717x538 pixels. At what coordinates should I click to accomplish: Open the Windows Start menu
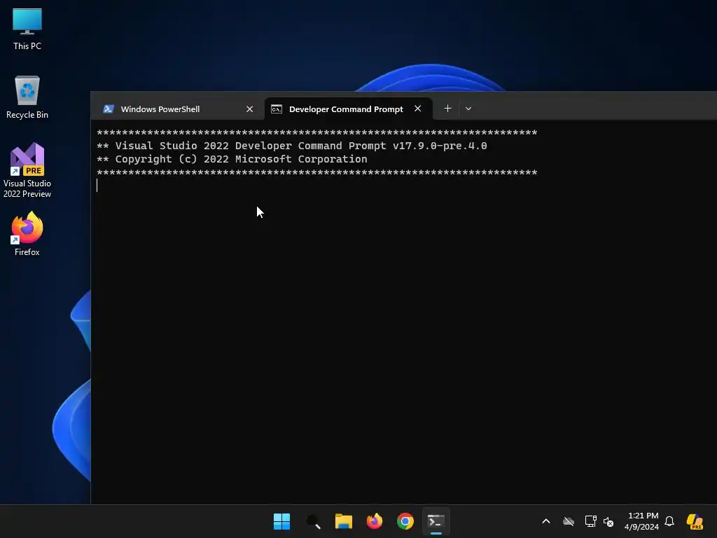[281, 521]
